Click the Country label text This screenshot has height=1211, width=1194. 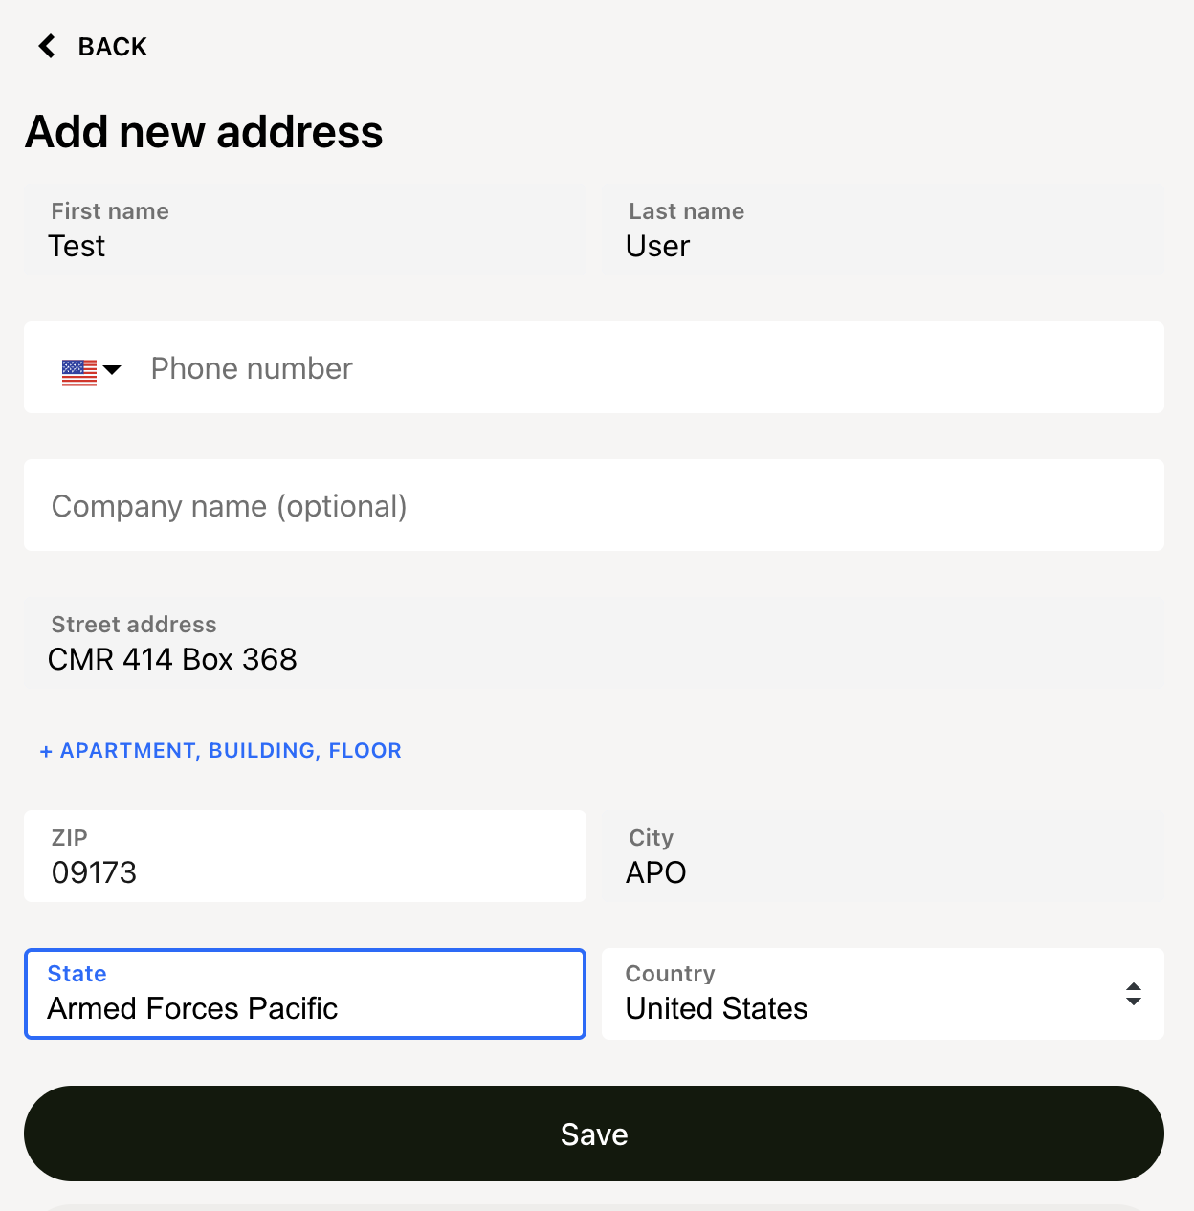[x=671, y=974]
